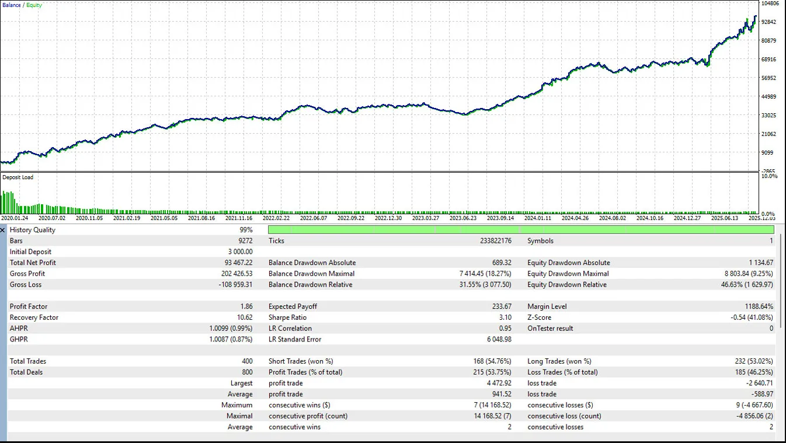
Task: Select the Total Trades value 400
Action: (x=246, y=361)
